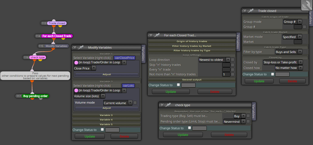Expand Variable 4 section
Screen dimensions: 313x145
(106, 120)
